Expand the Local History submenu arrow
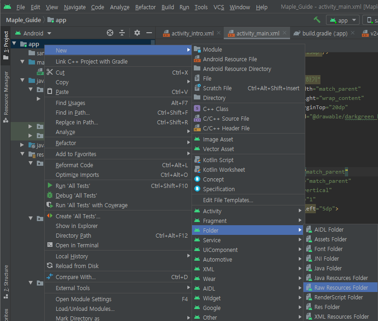 188,256
